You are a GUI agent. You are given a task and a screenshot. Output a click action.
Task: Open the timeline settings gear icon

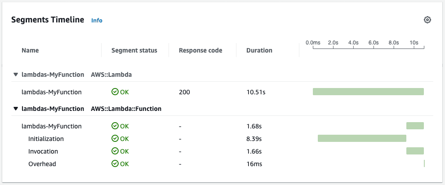(427, 20)
